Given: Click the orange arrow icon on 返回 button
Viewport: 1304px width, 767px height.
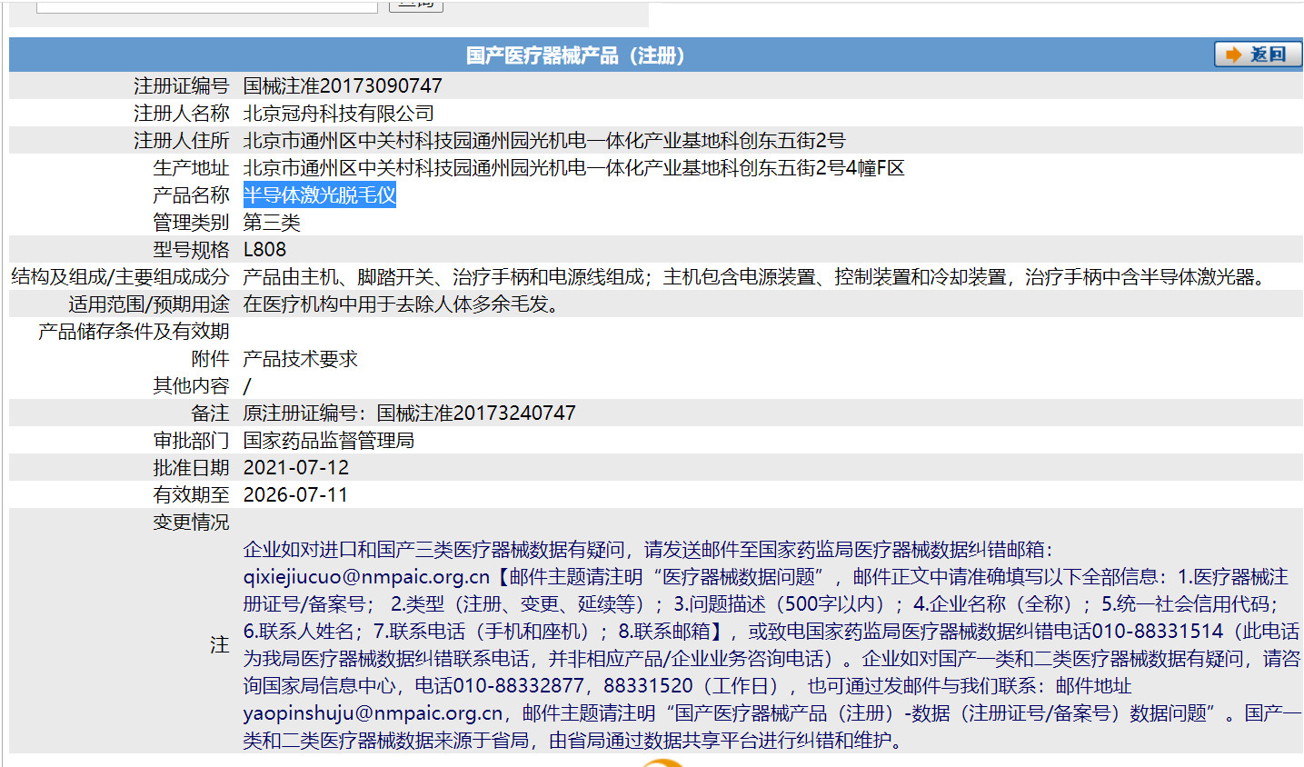Looking at the screenshot, I should (1233, 55).
